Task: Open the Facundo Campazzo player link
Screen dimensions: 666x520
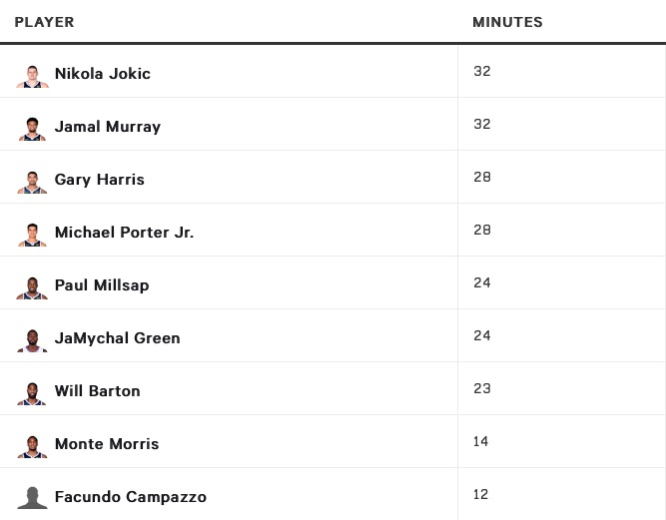Action: pos(131,497)
